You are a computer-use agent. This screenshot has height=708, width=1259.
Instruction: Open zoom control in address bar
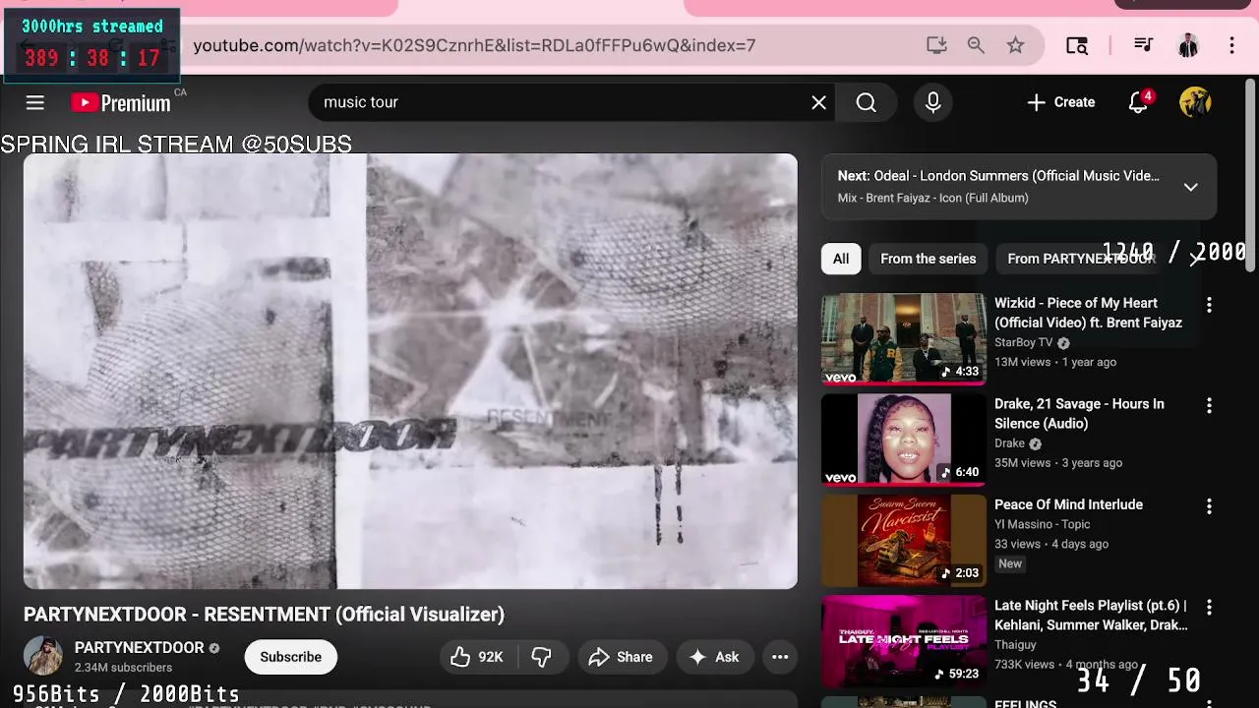tap(976, 45)
